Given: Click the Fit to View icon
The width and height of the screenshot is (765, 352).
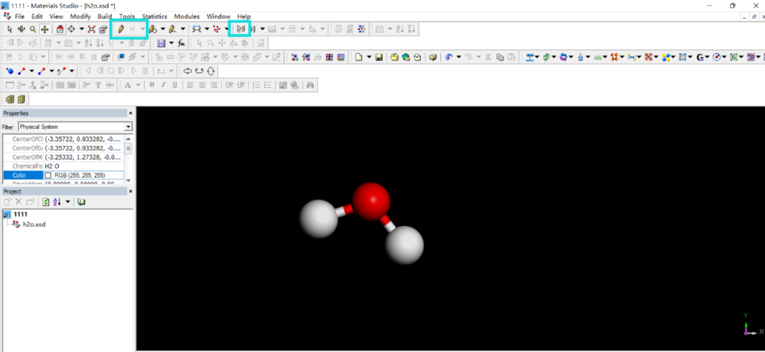Looking at the screenshot, I should 91,29.
